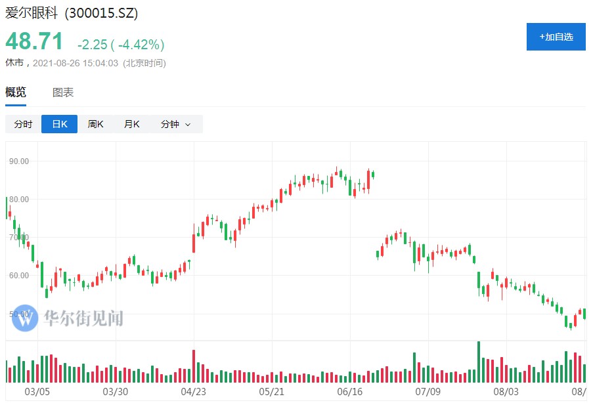Click the 06/16 date marker

350,392
